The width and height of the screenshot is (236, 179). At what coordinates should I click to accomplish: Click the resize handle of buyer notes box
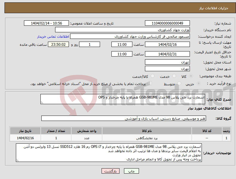click(17, 160)
